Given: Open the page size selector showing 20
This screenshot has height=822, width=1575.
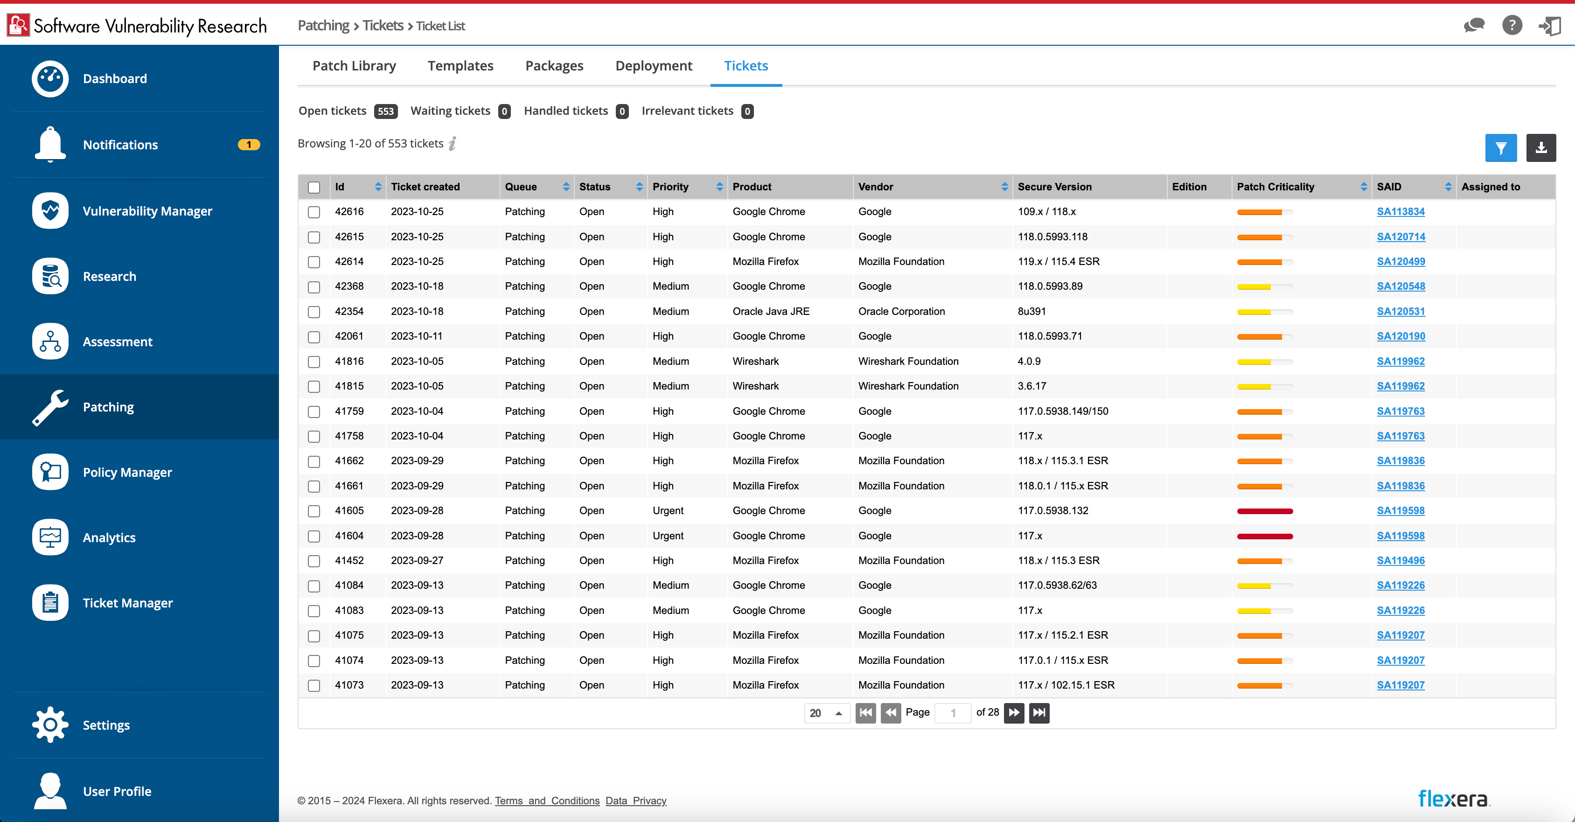Looking at the screenshot, I should tap(827, 712).
